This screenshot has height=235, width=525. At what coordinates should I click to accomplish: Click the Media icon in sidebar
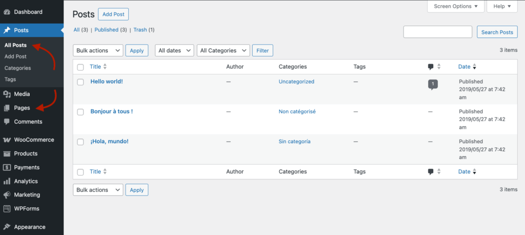(7, 94)
